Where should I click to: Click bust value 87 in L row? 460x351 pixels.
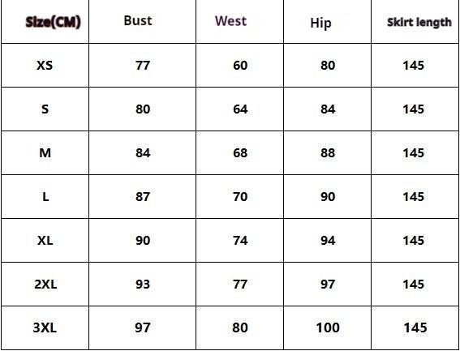143,197
